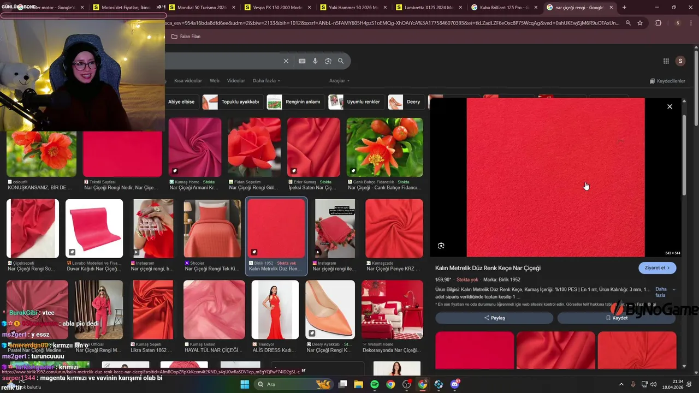Viewport: 699px width, 393px height.
Task: Open the Shopier bedspread image
Action: pos(212,228)
